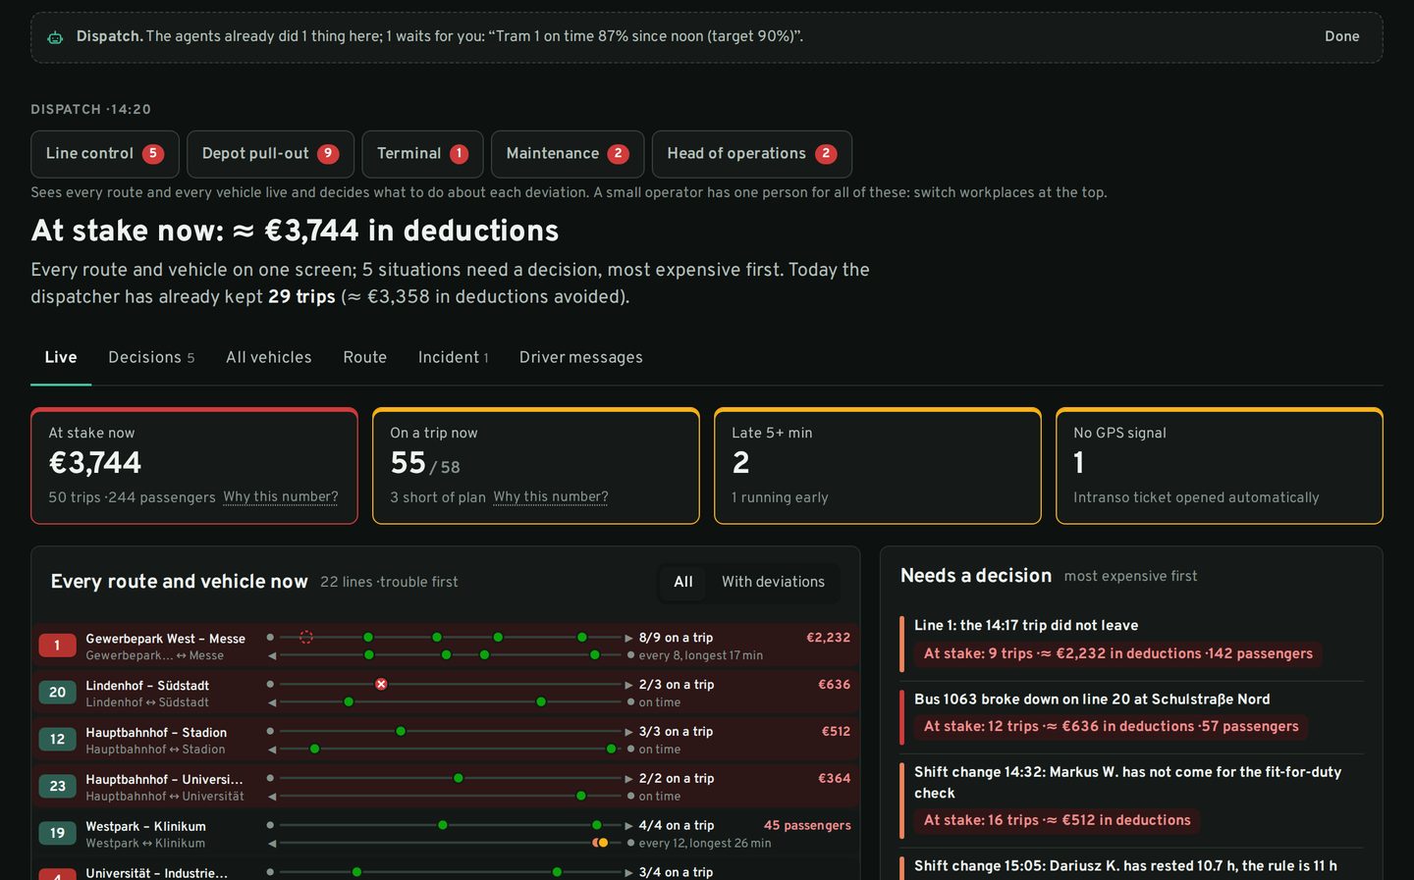This screenshot has width=1414, height=880.
Task: Select the Lindenhof – Südstadt row name
Action: tap(147, 686)
